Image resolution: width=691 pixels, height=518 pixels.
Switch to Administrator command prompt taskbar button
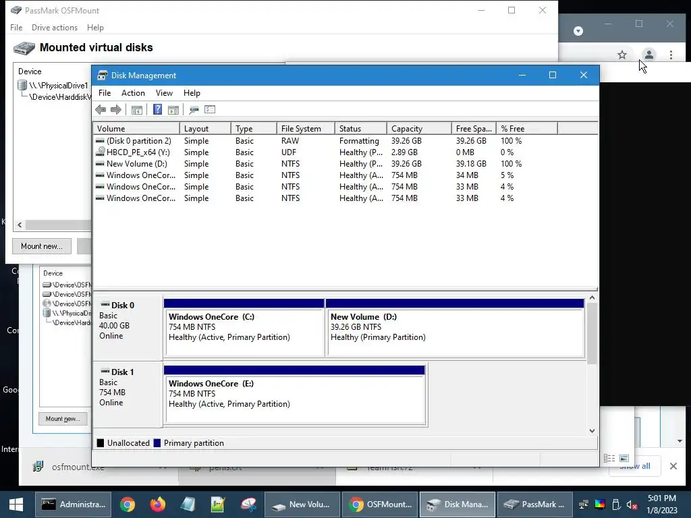pyautogui.click(x=73, y=505)
